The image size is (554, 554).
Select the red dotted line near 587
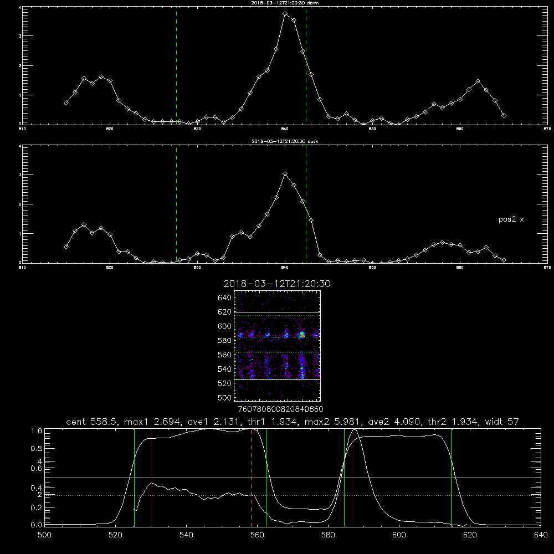[353, 478]
